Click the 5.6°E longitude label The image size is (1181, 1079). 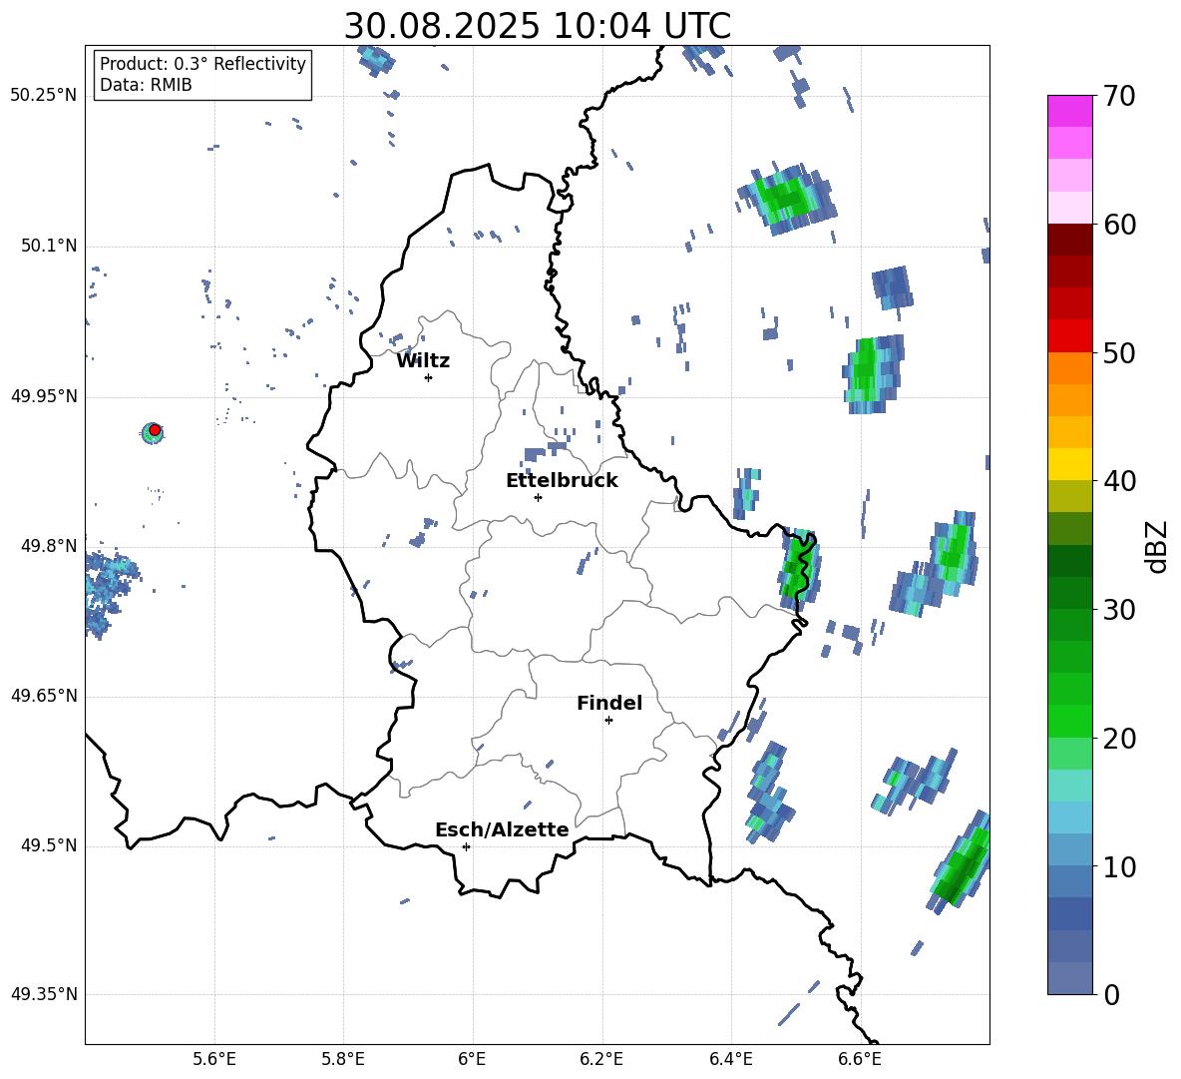[214, 1059]
